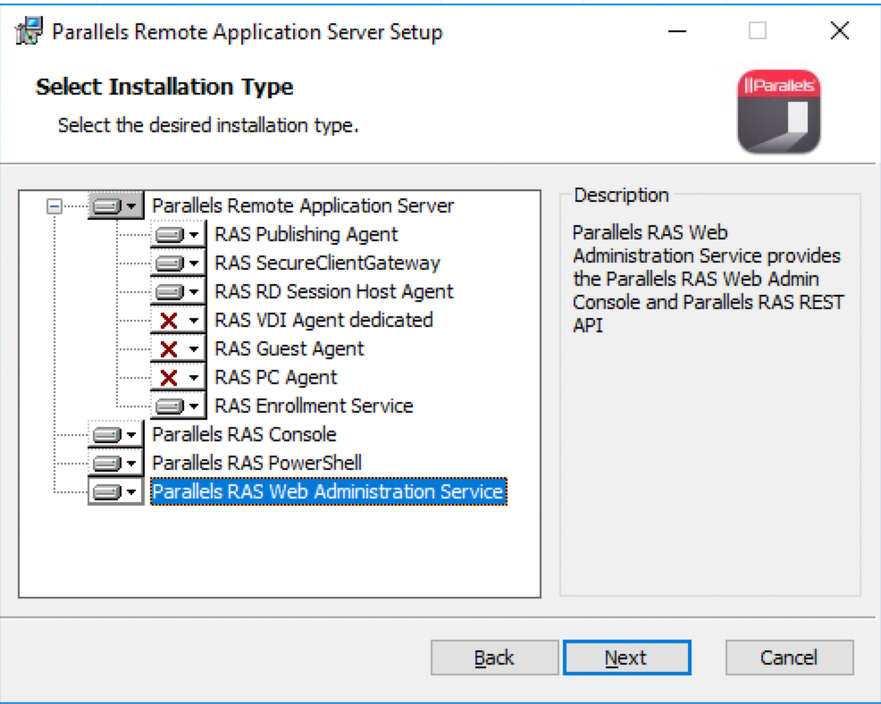
Task: Select Parallels RAS PowerShell feature
Action: coord(256,463)
